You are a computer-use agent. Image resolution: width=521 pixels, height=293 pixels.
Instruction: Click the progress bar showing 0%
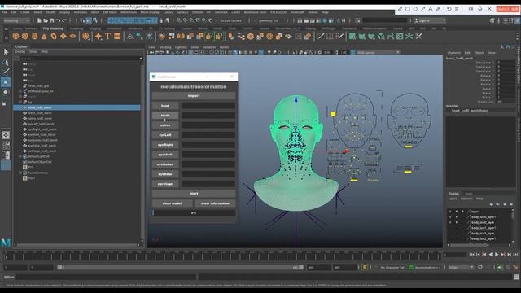[x=194, y=213]
